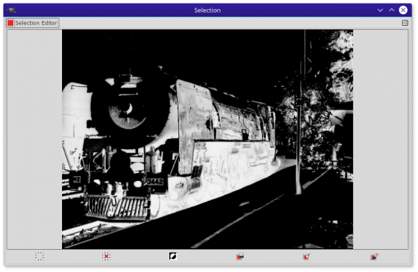Click the 3442 number plate in the preview
This screenshot has height=272, width=418.
(x=155, y=182)
